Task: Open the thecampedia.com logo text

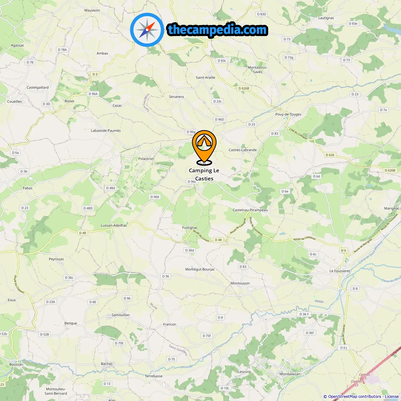Action: tap(217, 30)
